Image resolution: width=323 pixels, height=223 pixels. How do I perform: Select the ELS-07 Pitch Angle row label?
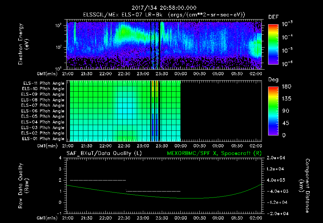tap(43, 105)
